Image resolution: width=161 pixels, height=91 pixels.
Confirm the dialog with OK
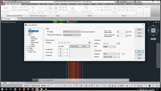[x=139, y=52]
